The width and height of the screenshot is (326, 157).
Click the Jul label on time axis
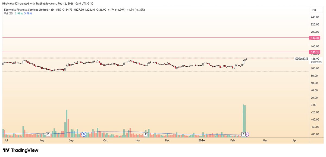[x=6, y=140]
